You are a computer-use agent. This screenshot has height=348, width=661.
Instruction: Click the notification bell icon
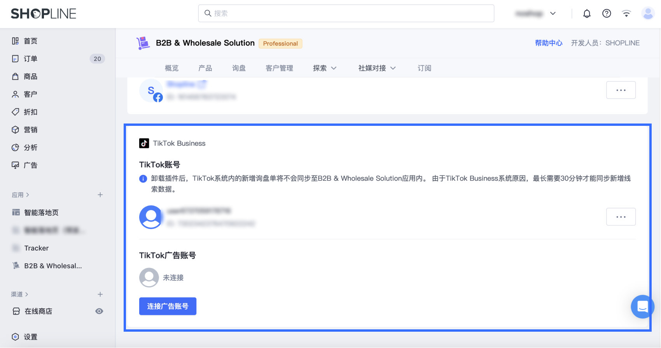[x=587, y=14]
